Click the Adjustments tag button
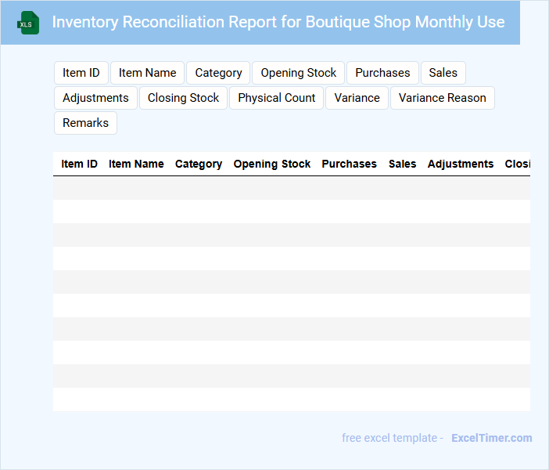549x470 pixels. (x=95, y=98)
